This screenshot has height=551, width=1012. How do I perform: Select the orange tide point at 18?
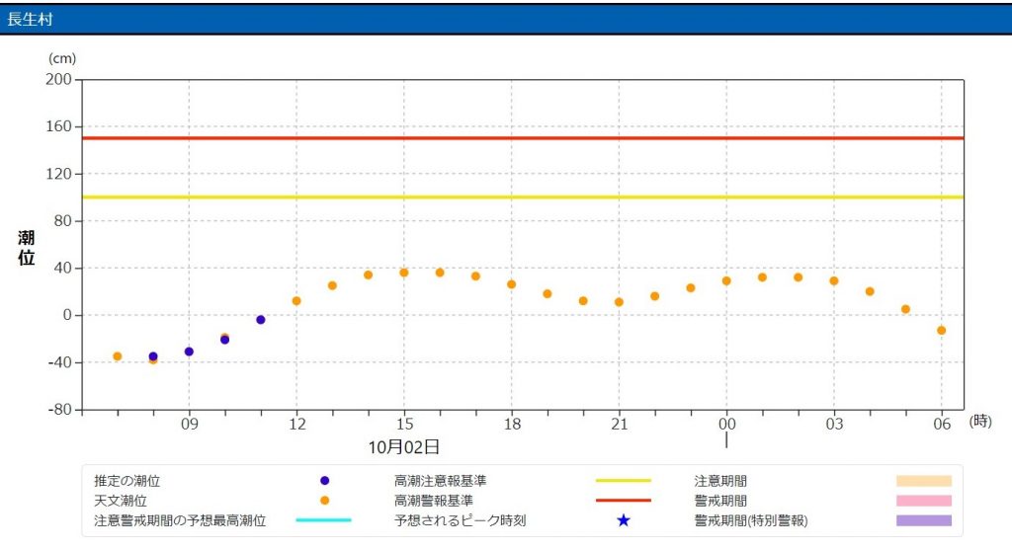511,284
